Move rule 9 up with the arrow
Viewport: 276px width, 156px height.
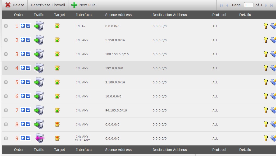click(23, 138)
